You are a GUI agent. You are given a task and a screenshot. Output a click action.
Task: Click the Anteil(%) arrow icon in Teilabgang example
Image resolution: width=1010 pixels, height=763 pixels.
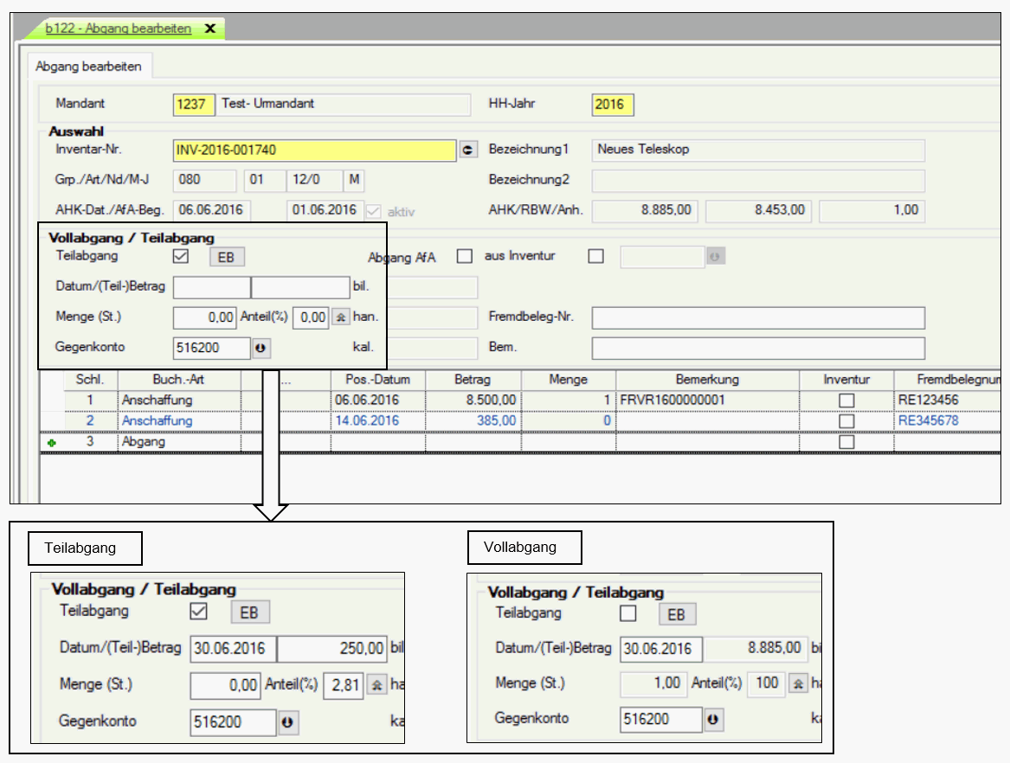pos(376,685)
